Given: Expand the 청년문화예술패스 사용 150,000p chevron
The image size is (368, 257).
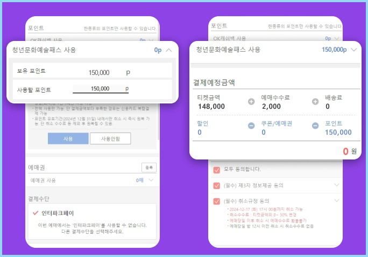Looking at the screenshot, I should (353, 50).
